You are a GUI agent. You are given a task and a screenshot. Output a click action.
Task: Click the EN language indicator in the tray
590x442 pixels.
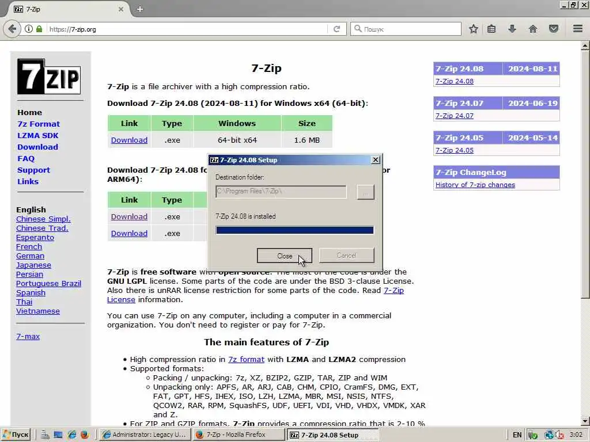pyautogui.click(x=517, y=435)
